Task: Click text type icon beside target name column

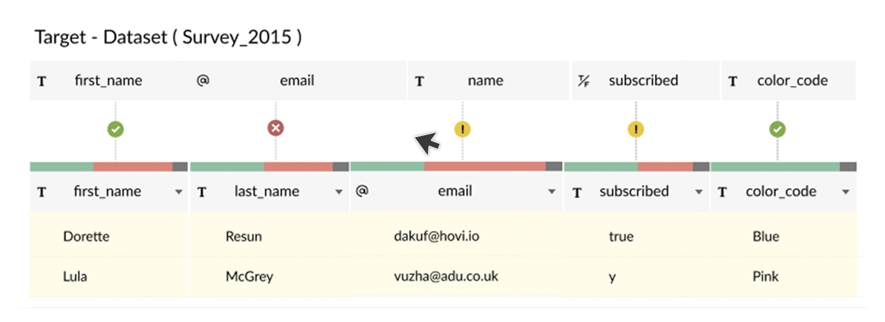Action: (x=420, y=81)
